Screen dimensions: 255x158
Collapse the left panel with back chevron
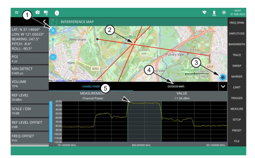[x=44, y=21]
